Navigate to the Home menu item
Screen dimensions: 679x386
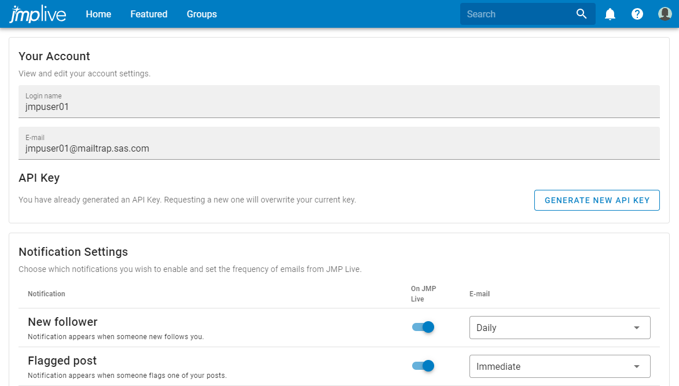98,14
